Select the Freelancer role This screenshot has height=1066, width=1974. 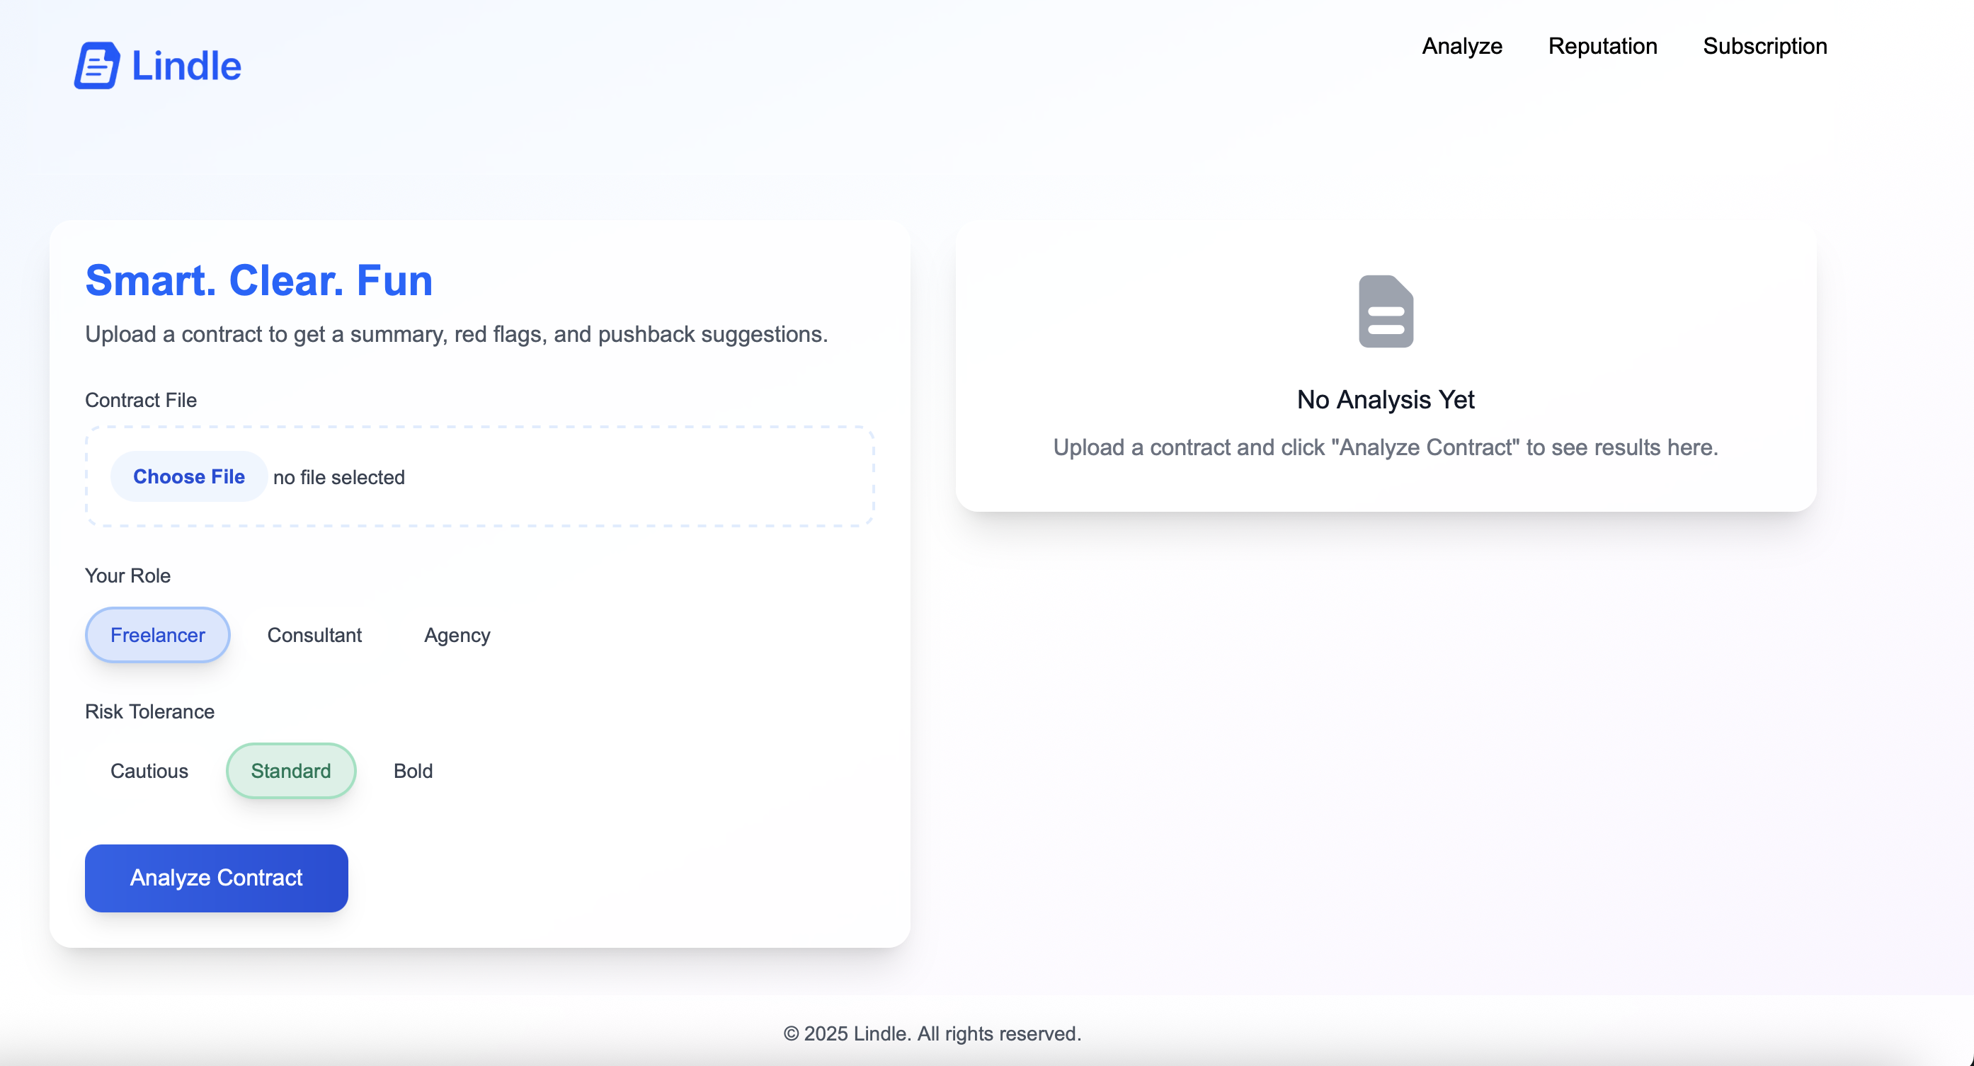point(157,634)
